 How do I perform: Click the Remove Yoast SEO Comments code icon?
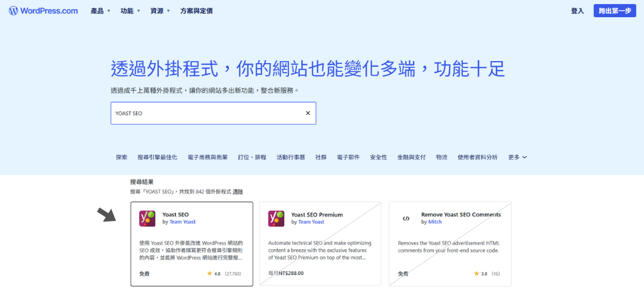[x=406, y=218]
